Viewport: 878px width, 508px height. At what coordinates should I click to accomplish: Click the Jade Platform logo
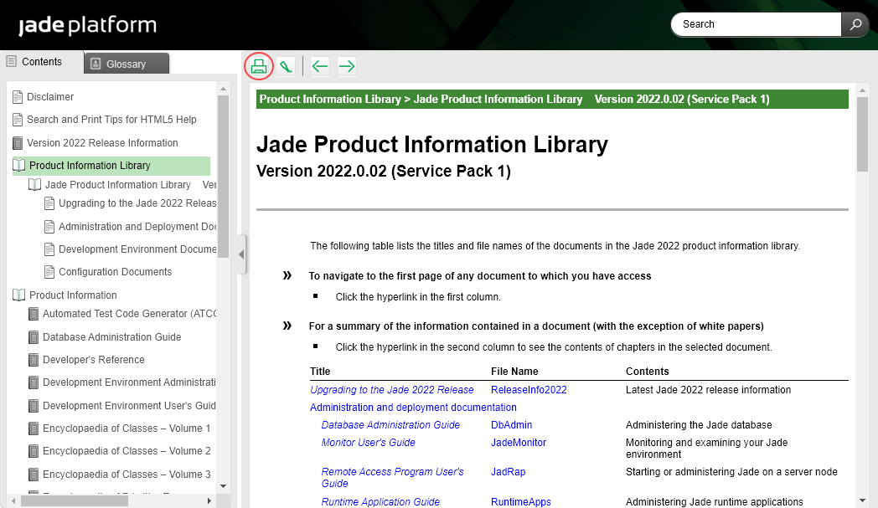pyautogui.click(x=87, y=25)
